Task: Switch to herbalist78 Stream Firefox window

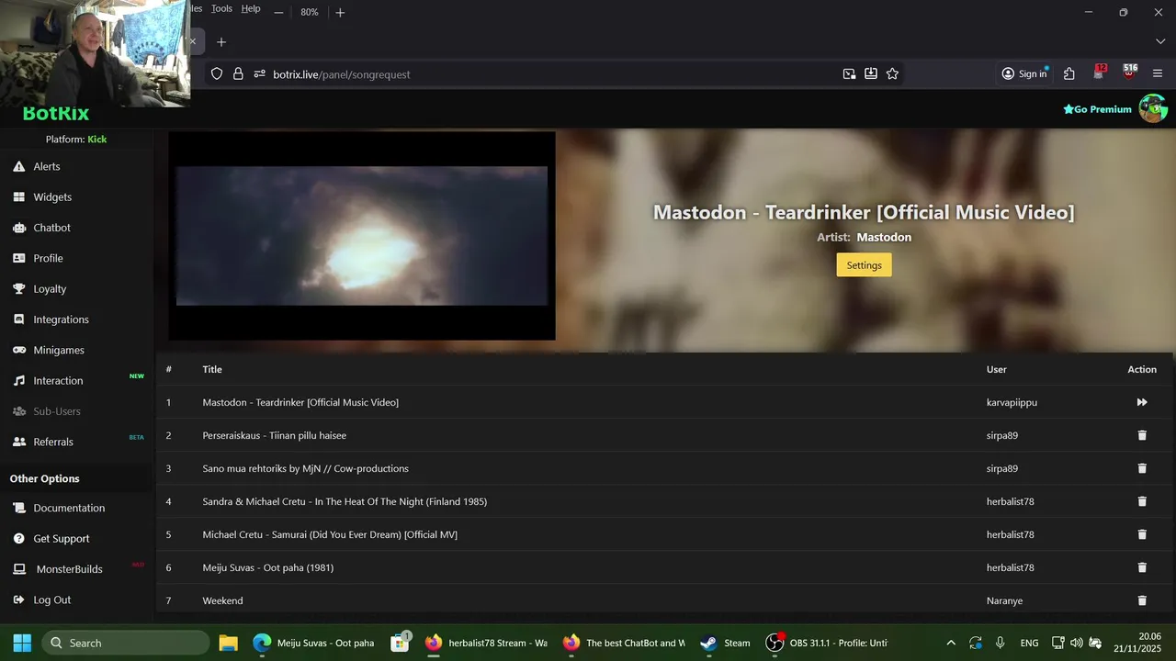Action: pyautogui.click(x=486, y=643)
